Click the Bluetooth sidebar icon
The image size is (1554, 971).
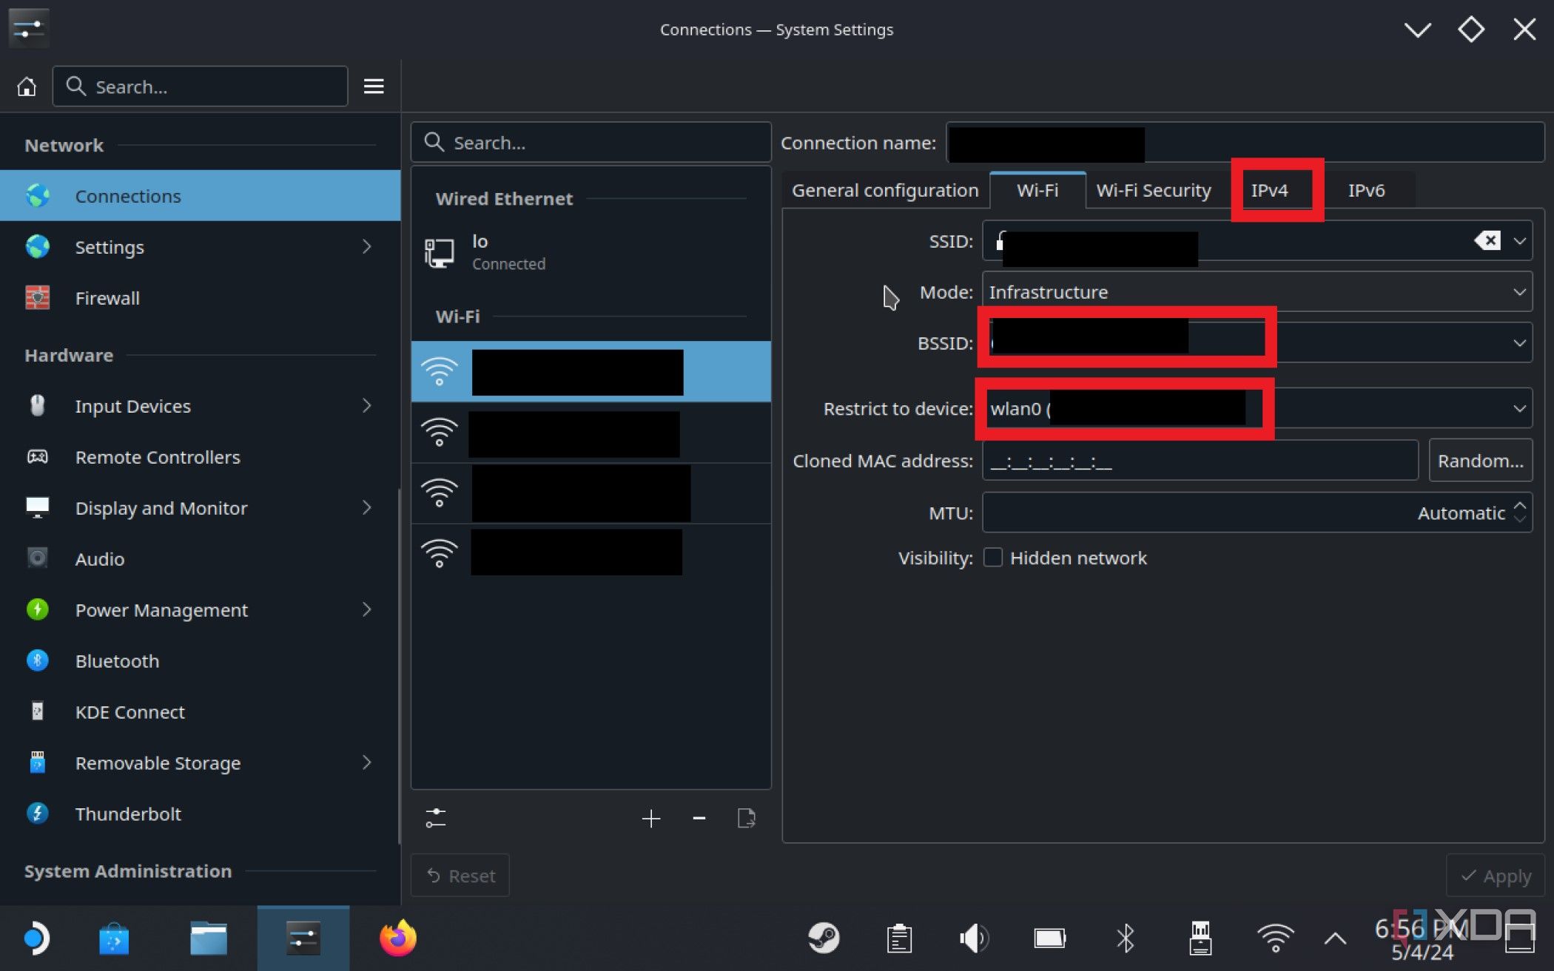(x=38, y=661)
